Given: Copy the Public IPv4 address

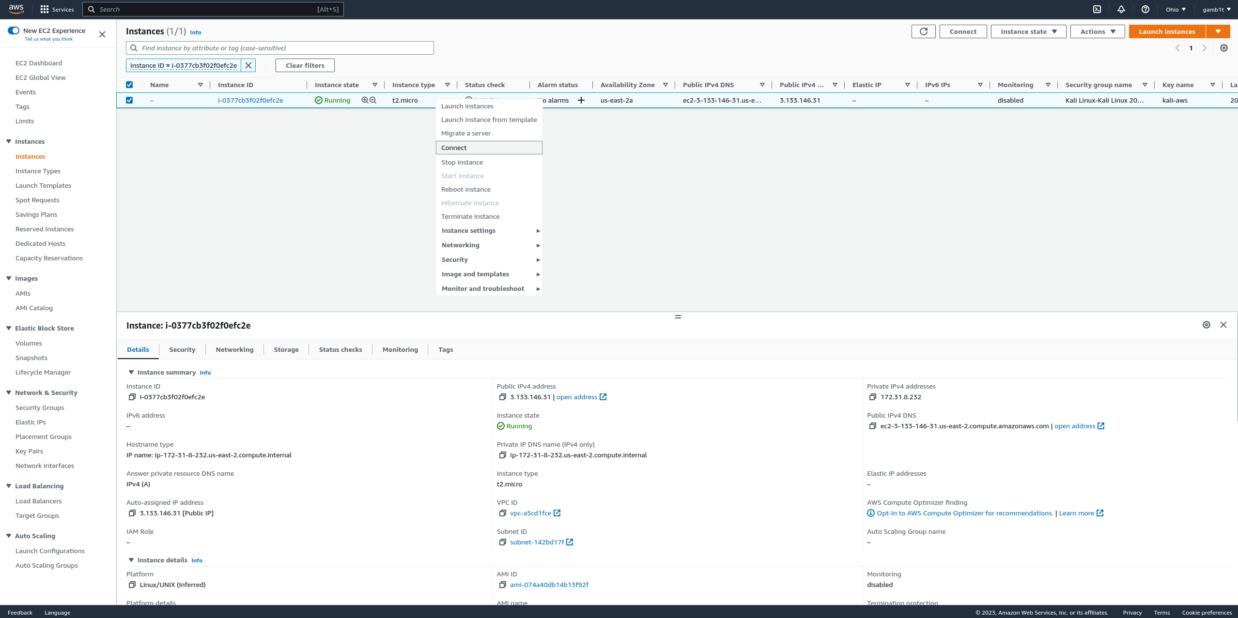Looking at the screenshot, I should [x=502, y=397].
